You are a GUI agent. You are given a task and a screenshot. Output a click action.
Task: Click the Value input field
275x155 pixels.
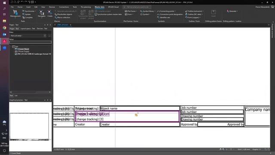pyautogui.click(x=31, y=42)
